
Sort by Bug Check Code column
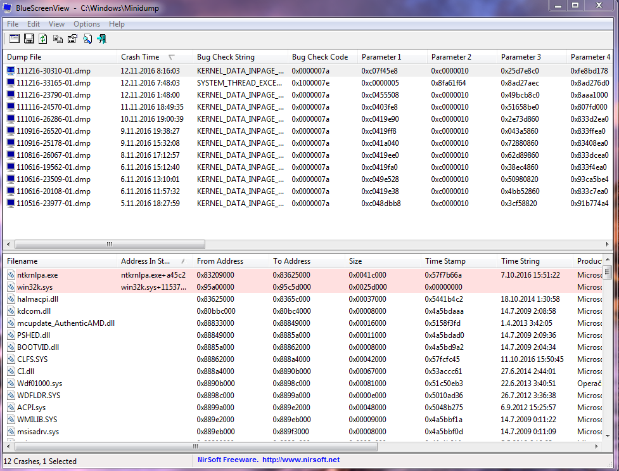[322, 57]
